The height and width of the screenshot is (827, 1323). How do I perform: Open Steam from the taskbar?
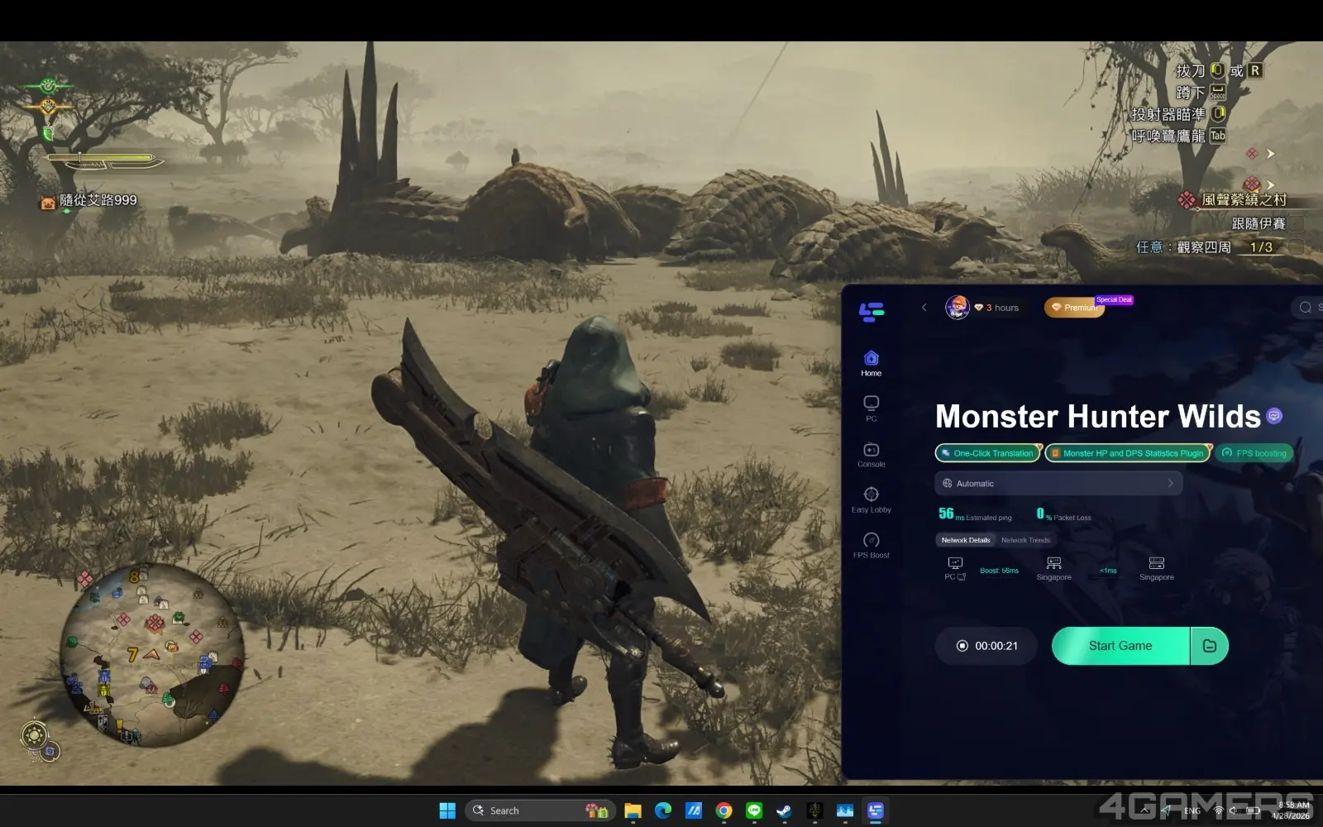click(x=784, y=810)
